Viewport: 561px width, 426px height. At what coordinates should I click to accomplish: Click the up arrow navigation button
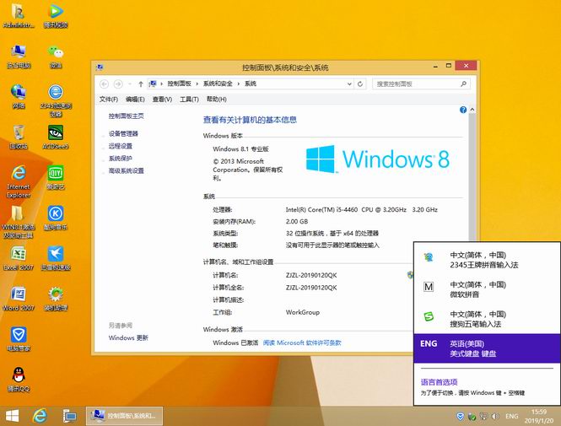click(x=140, y=84)
